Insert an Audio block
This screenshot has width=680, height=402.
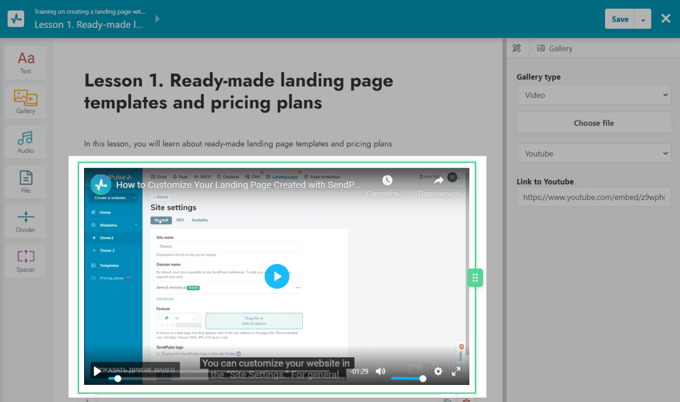tap(26, 142)
